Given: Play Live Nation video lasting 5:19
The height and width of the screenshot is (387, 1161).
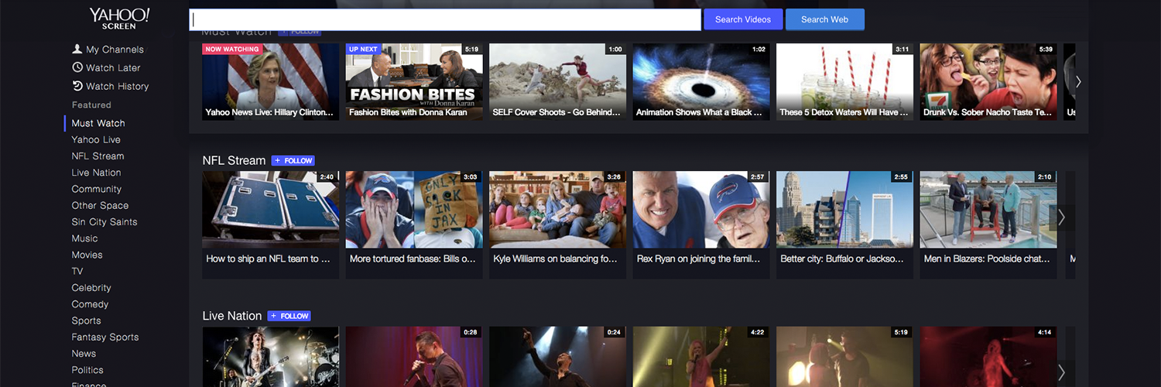Looking at the screenshot, I should 844,357.
